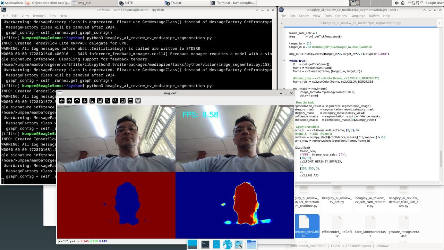Unmute the volume icon in top panel

396,3
